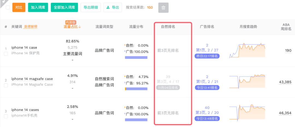
Task: Click the 广告排名 column header
Action: click(207, 27)
